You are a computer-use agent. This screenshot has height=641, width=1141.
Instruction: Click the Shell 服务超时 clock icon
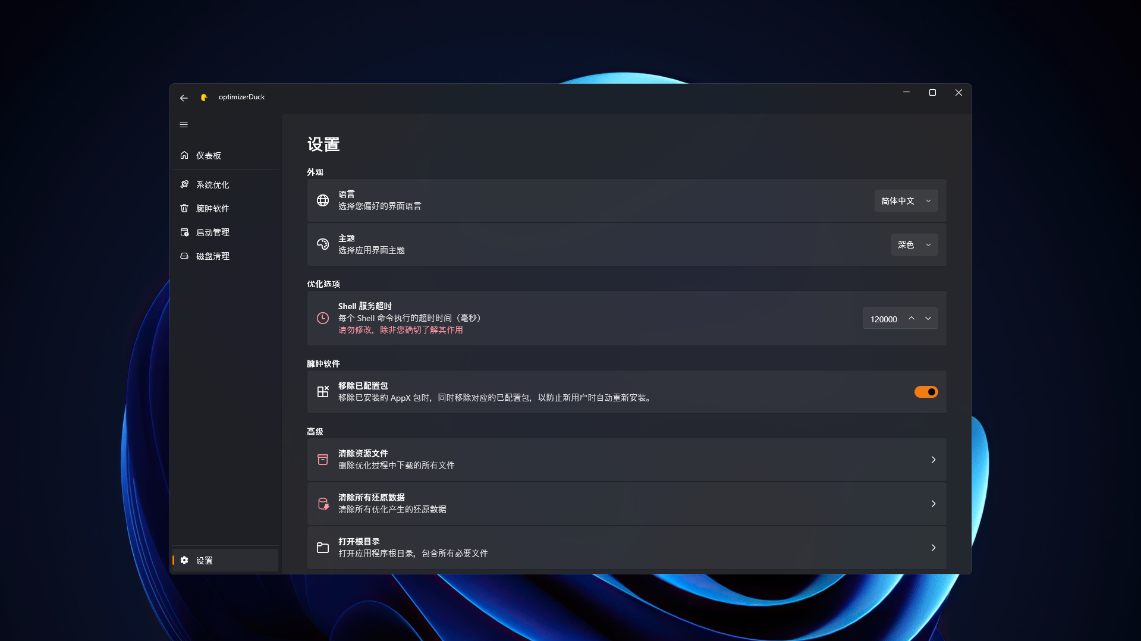(323, 318)
